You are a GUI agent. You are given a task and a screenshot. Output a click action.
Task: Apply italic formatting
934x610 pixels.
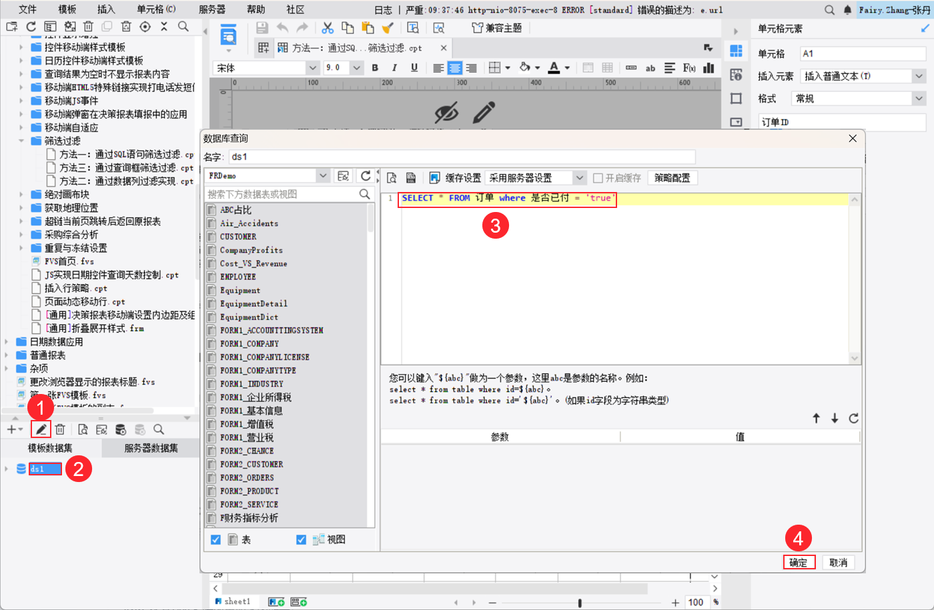click(394, 68)
